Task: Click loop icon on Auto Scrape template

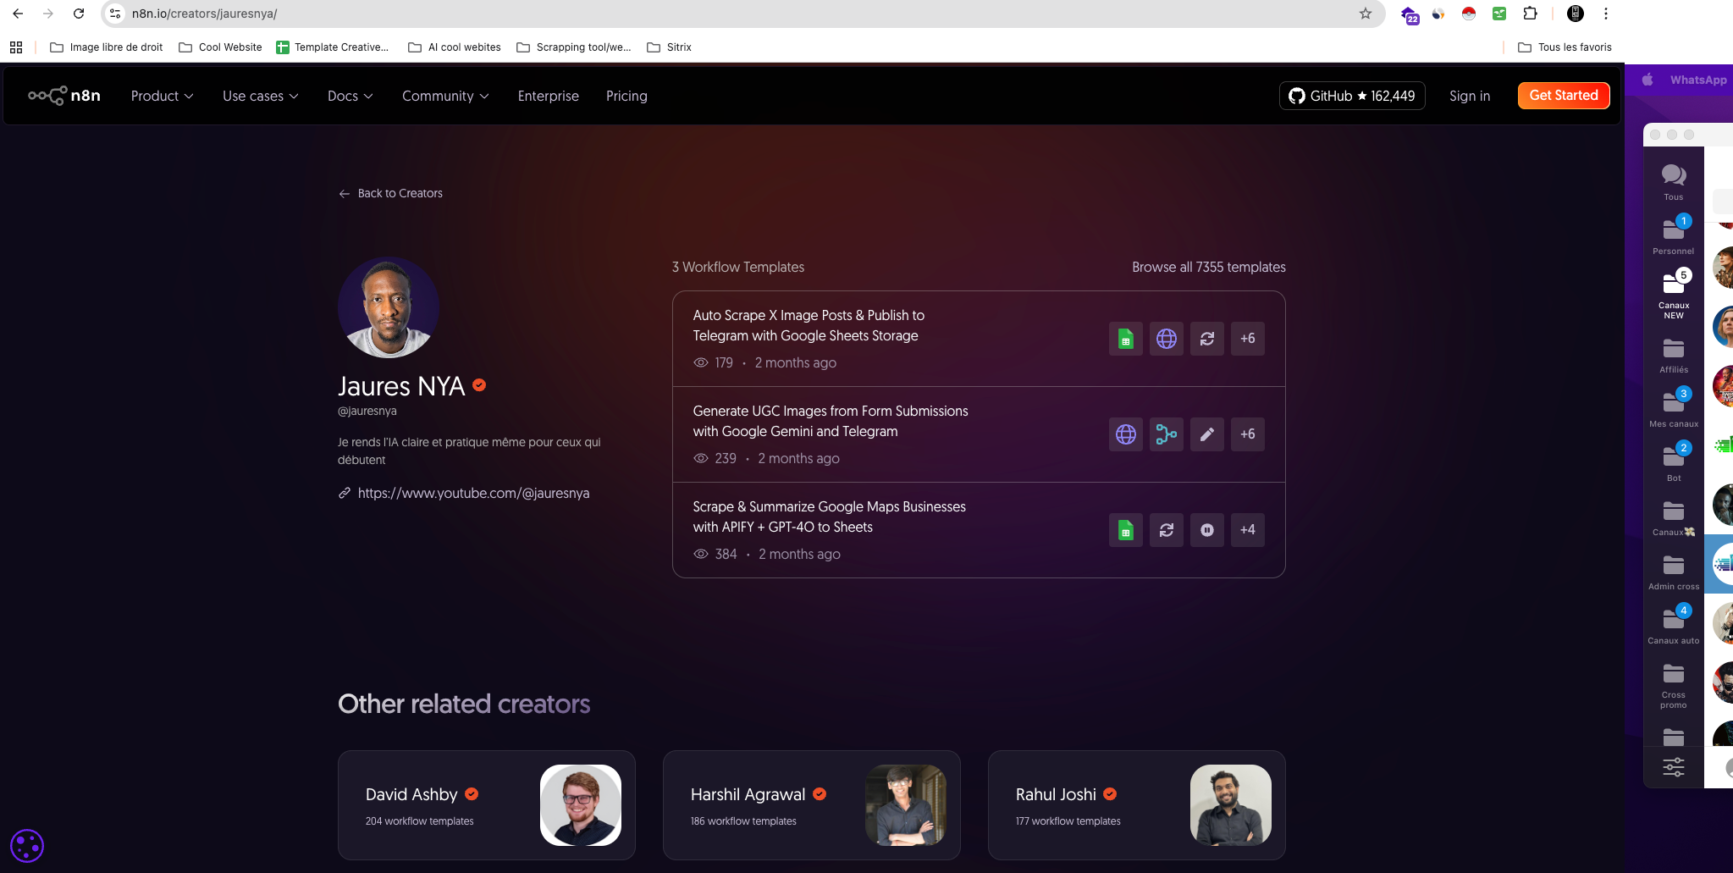Action: pos(1207,339)
